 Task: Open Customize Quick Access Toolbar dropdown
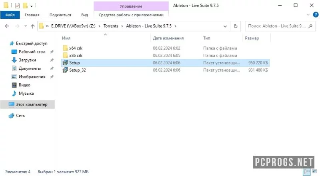(32, 6)
